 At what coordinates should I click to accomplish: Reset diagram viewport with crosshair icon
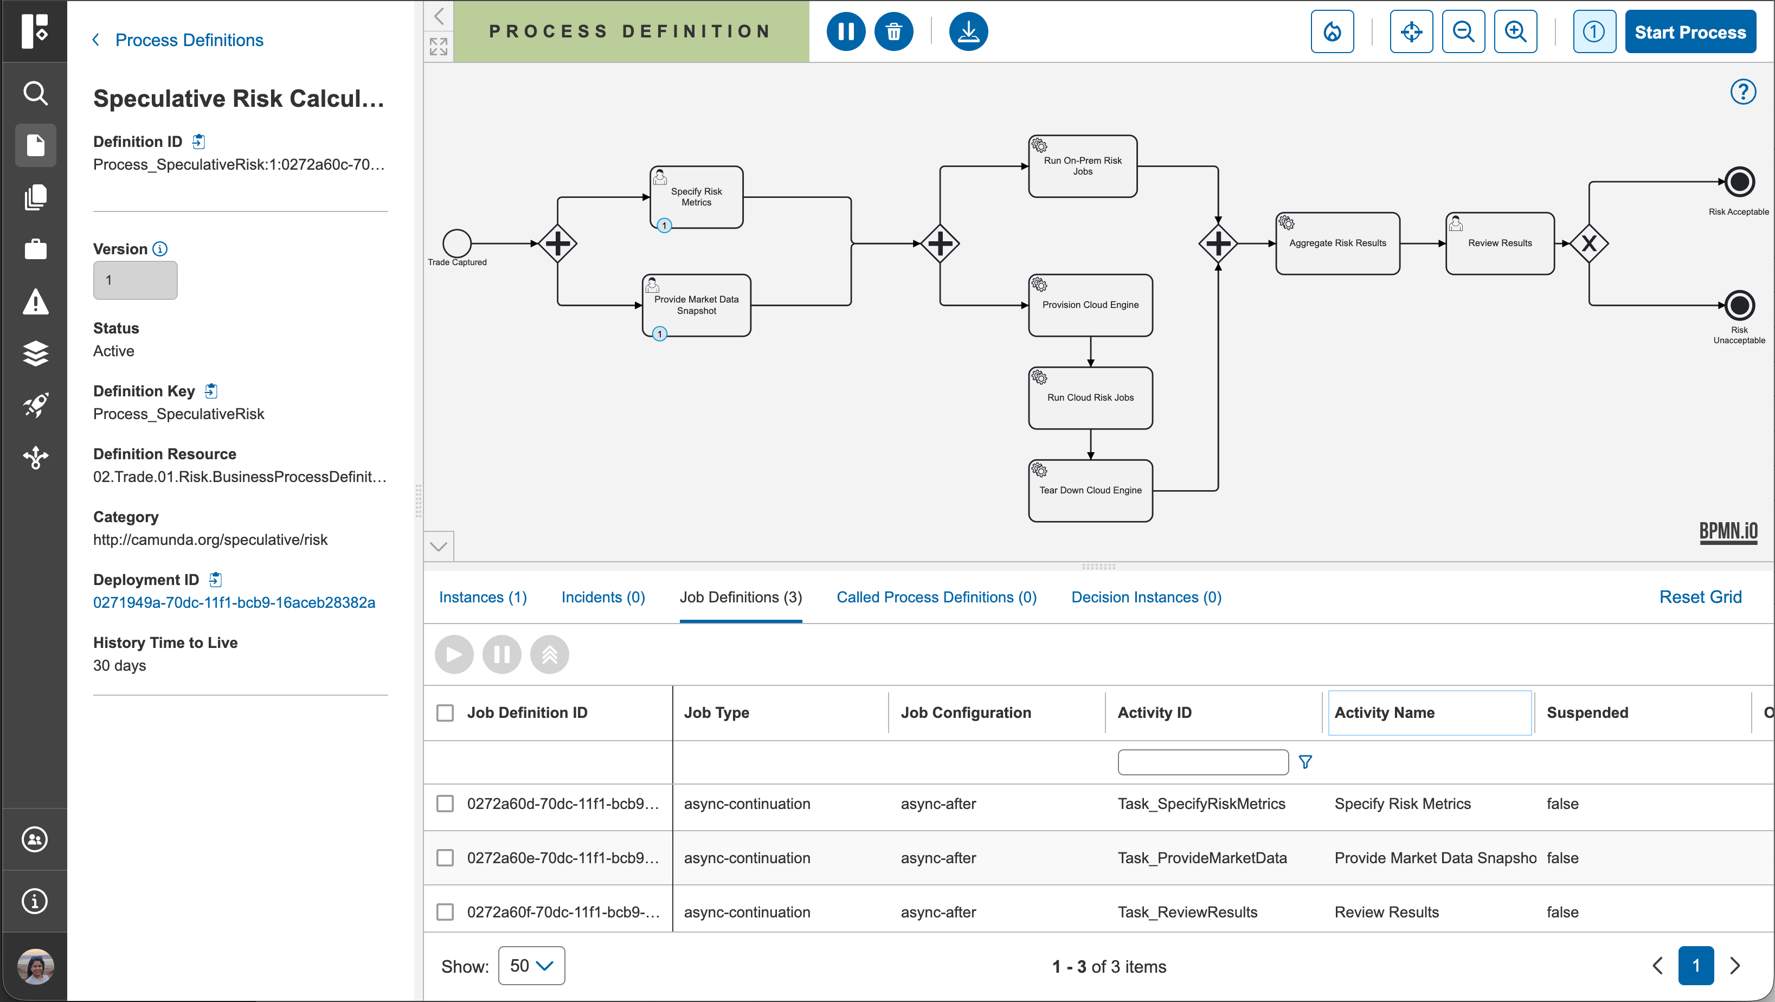pyautogui.click(x=1411, y=31)
